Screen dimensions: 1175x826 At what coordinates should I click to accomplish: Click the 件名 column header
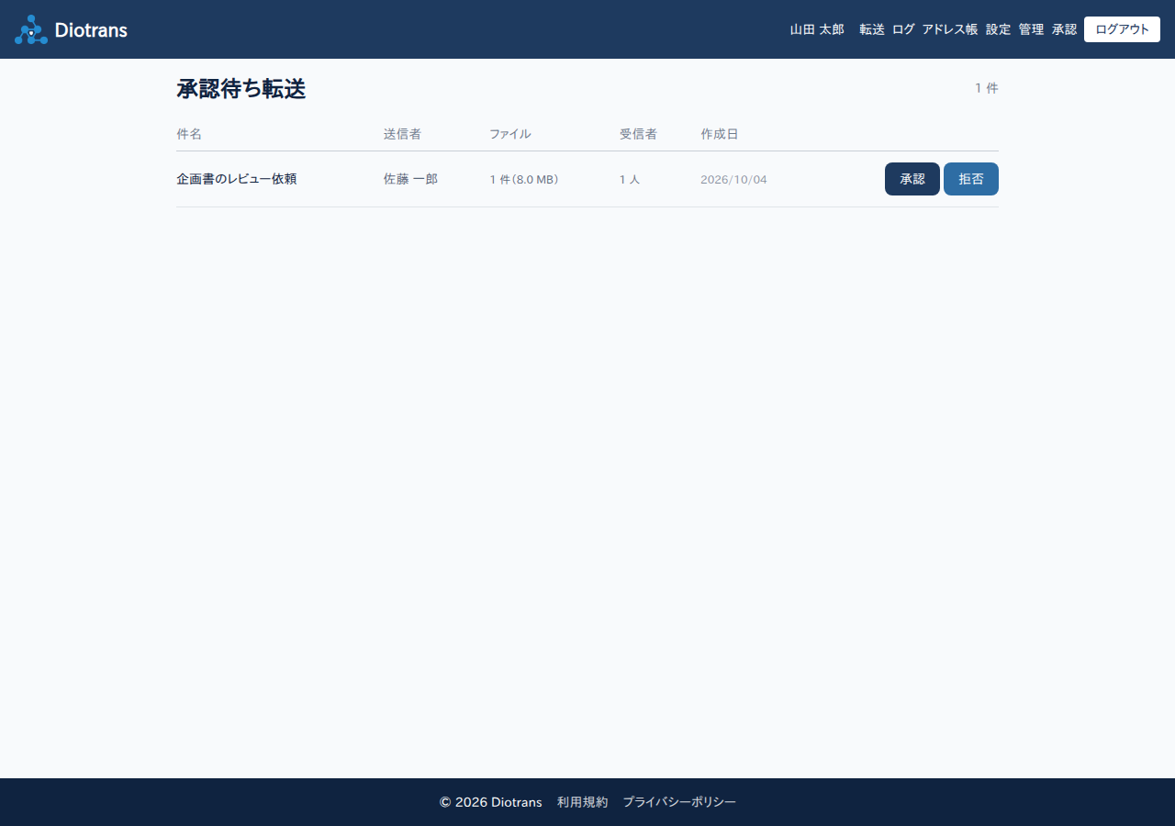tap(189, 134)
